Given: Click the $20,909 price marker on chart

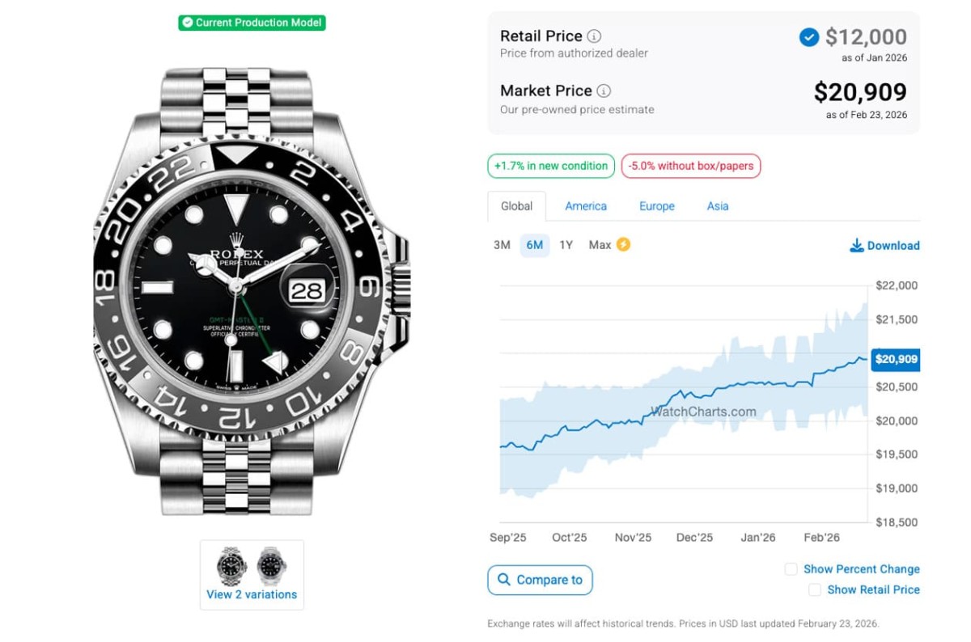Looking at the screenshot, I should pyautogui.click(x=895, y=359).
